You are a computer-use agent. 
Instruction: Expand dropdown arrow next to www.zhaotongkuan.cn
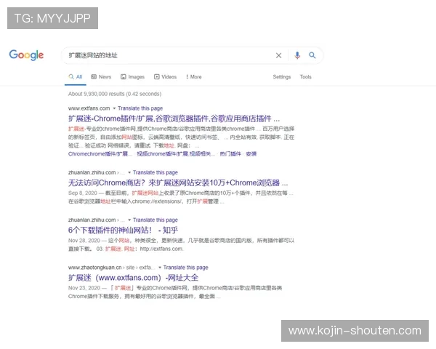point(160,268)
